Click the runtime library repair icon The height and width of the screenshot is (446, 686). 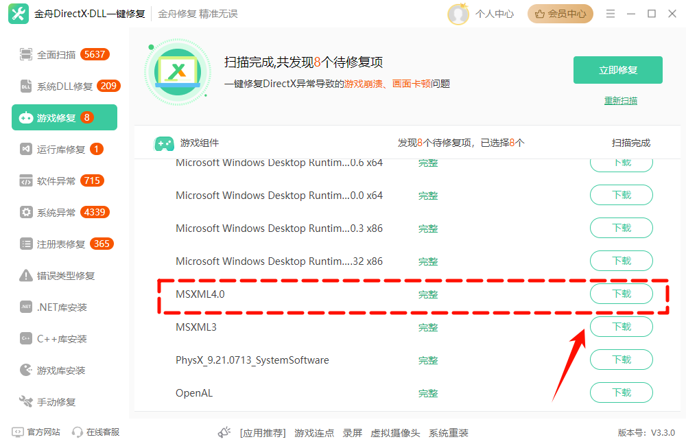[26, 150]
